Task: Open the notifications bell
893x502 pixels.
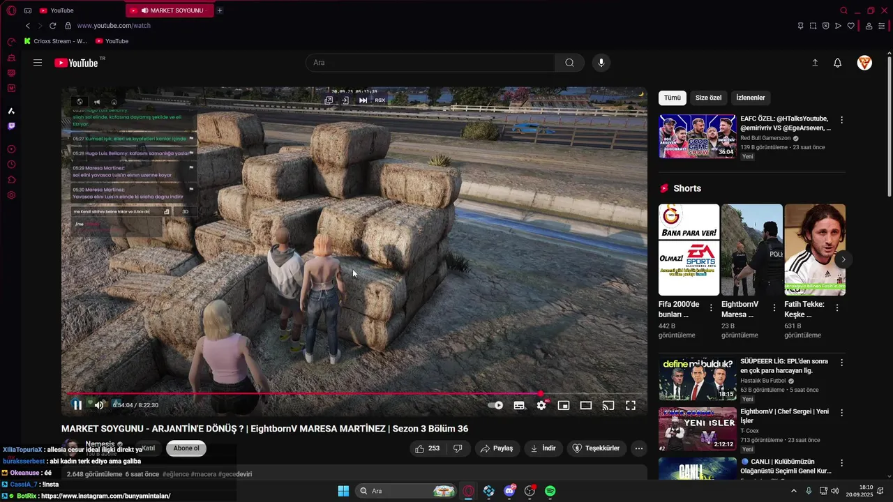Action: tap(838, 63)
